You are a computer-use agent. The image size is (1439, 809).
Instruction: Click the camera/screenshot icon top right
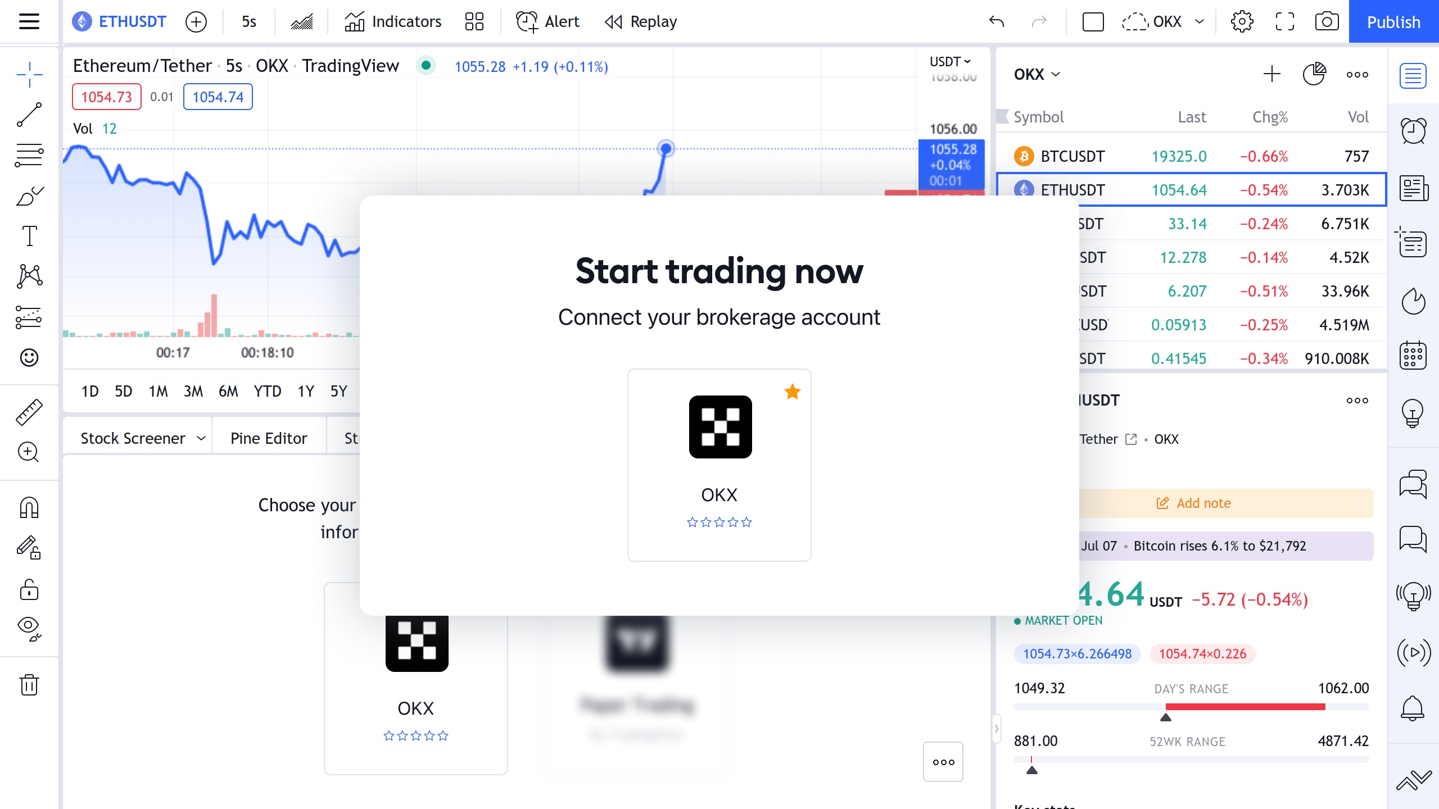pos(1327,22)
